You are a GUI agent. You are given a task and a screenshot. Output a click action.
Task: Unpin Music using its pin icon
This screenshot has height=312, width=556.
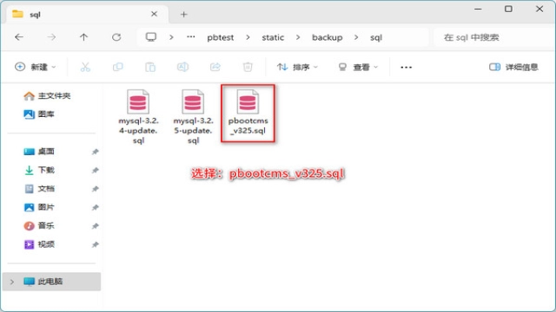[x=95, y=225]
